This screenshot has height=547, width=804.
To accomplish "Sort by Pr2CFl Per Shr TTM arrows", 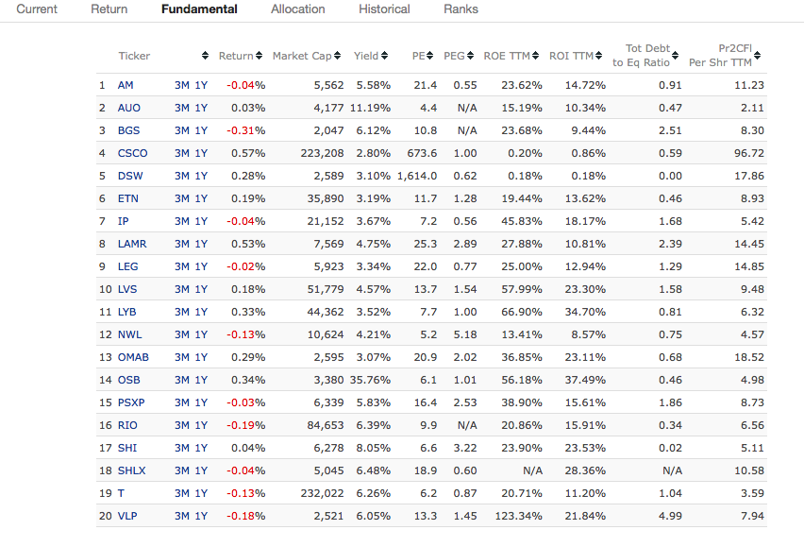I will tap(757, 56).
